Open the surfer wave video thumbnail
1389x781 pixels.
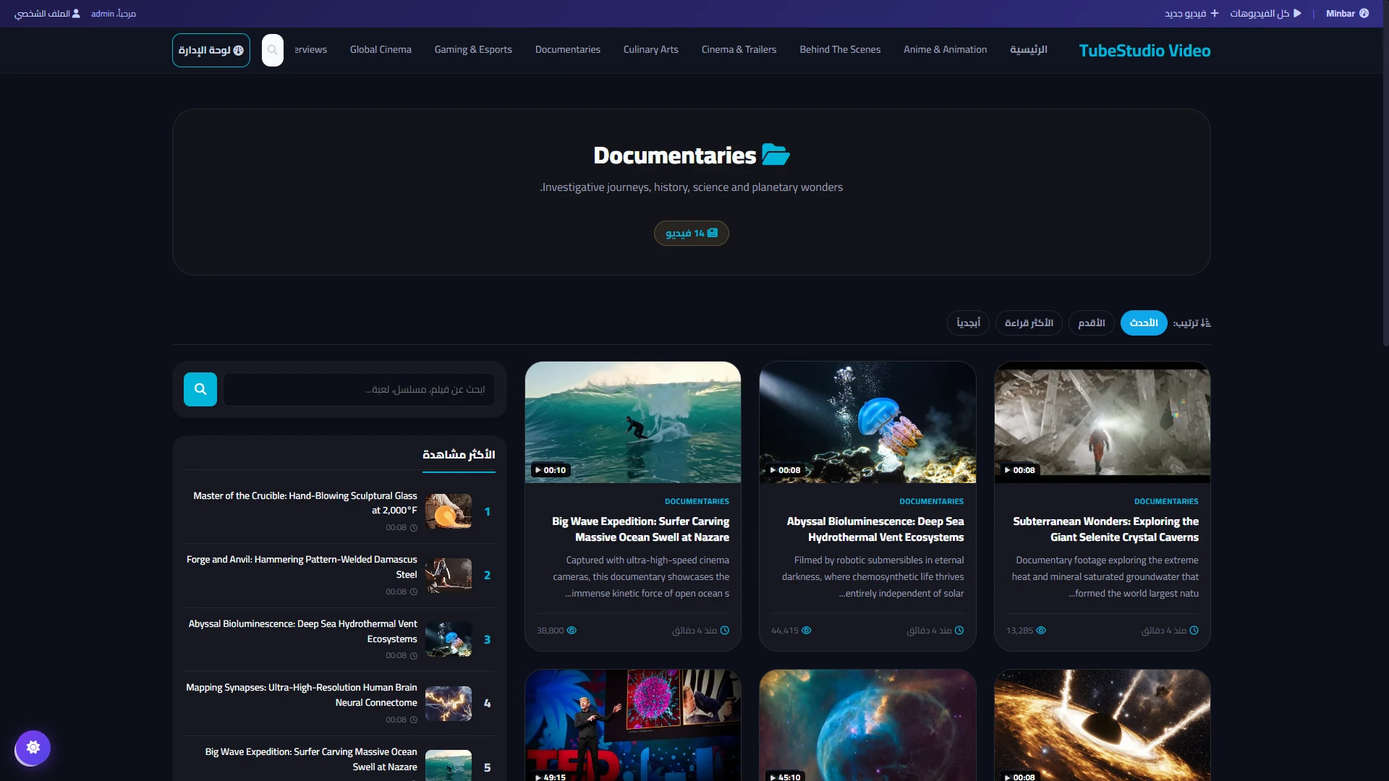coord(633,422)
